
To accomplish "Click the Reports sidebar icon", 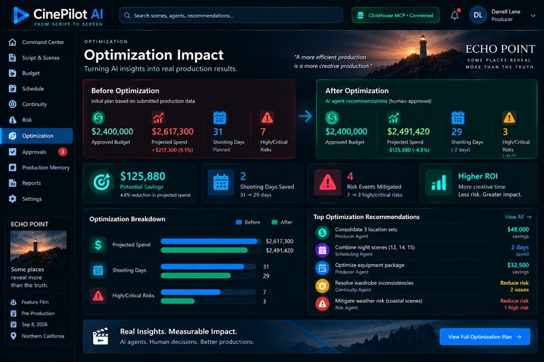I will click(13, 183).
